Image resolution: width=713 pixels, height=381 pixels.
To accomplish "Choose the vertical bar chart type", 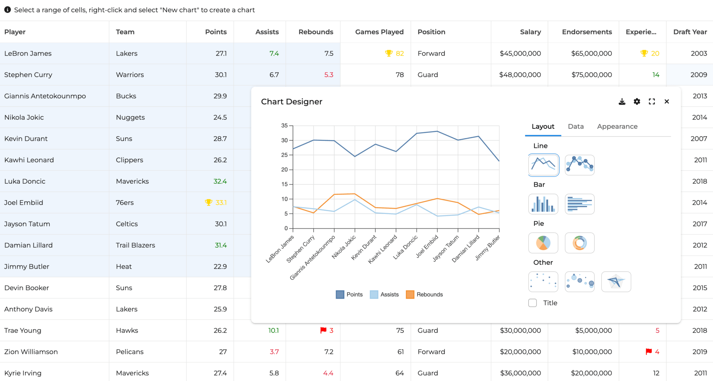I will pyautogui.click(x=543, y=204).
